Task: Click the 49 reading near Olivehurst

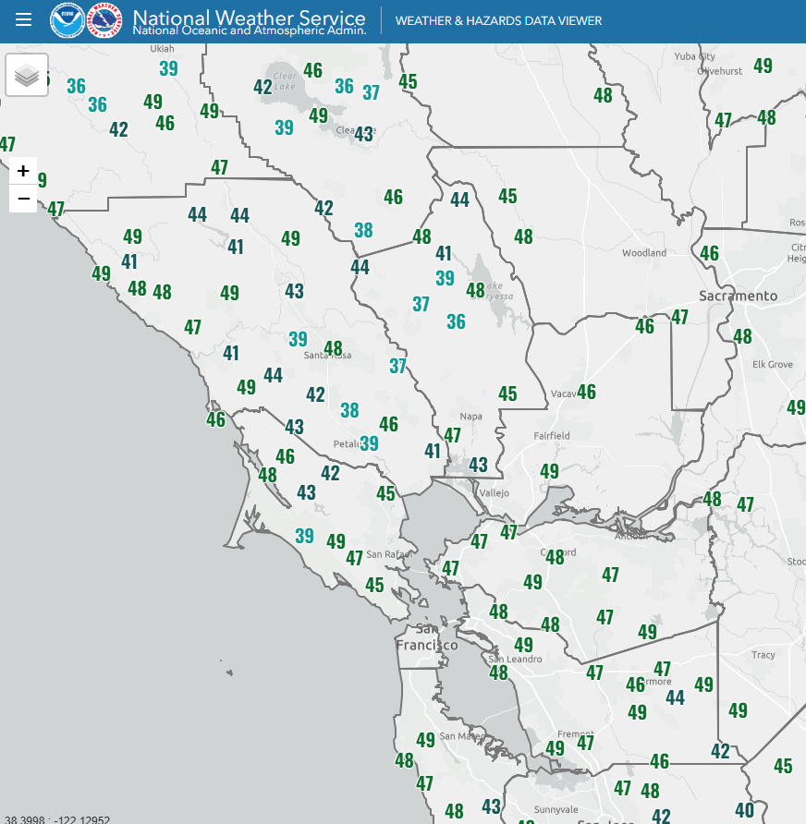Action: [763, 66]
